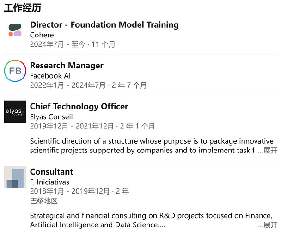Click the F. Iniciativas placeholder logo
The image size is (287, 231).
tap(15, 177)
